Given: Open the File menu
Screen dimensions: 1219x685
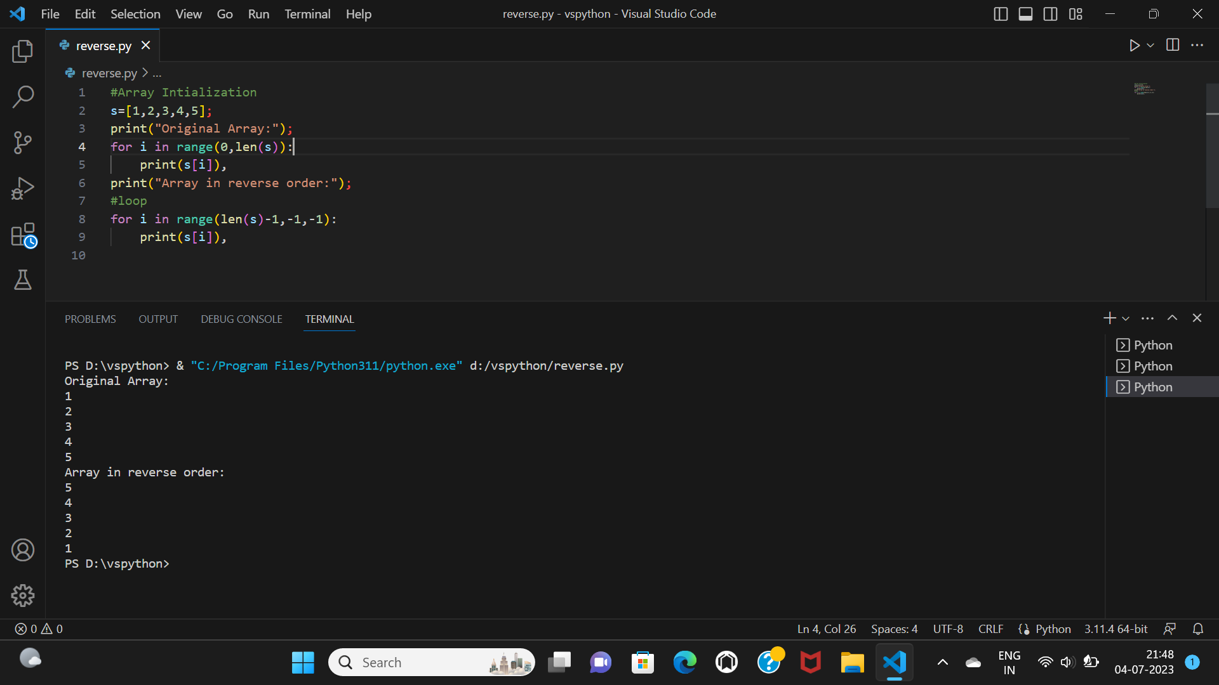Looking at the screenshot, I should coord(50,14).
